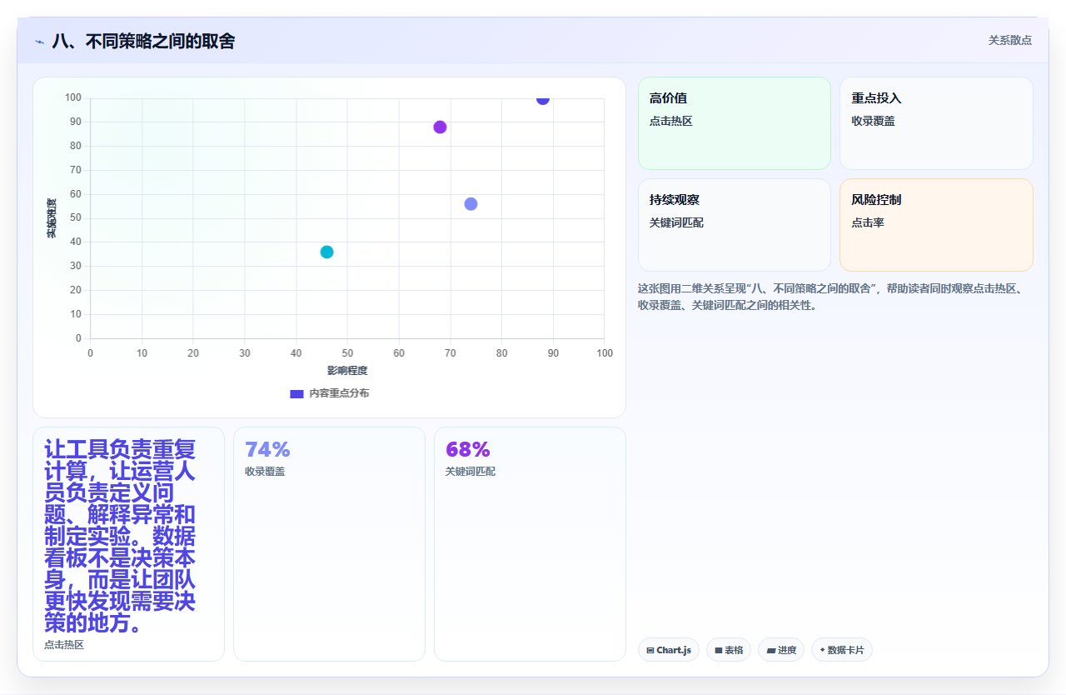
Task: Click the 关键词匹配 text in 持续观察 card
Action: (676, 222)
